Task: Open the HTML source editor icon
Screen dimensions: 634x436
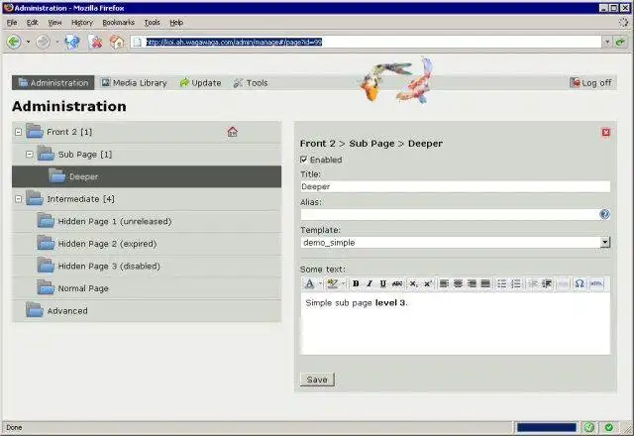Action: pyautogui.click(x=596, y=283)
